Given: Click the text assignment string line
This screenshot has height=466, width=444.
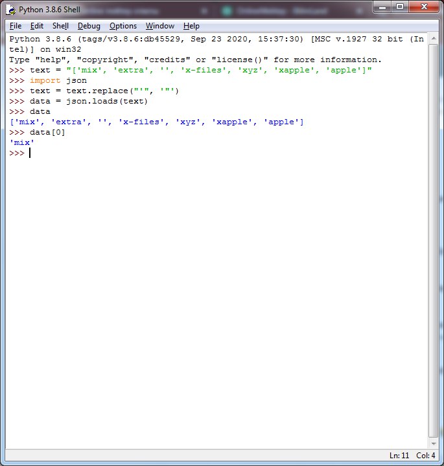Looking at the screenshot, I should 191,70.
